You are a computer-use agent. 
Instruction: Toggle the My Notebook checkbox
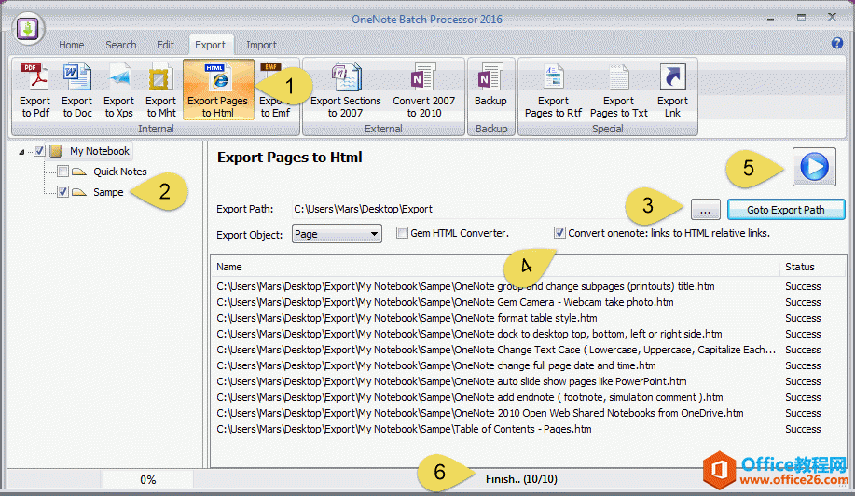click(x=39, y=150)
